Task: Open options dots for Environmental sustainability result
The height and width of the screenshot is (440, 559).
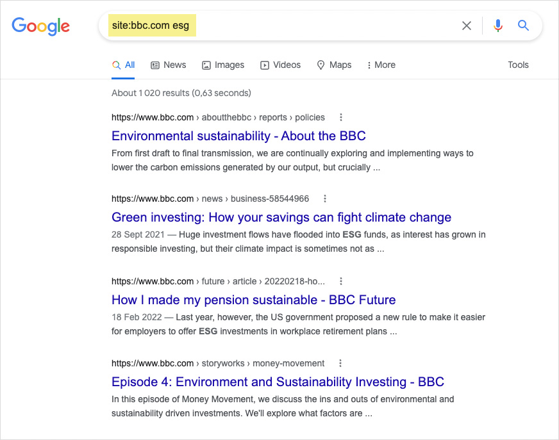Action: (x=341, y=117)
